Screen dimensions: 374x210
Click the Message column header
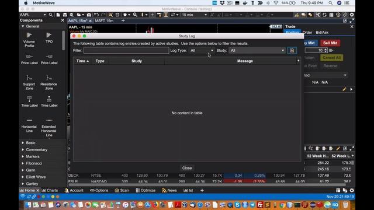245,61
